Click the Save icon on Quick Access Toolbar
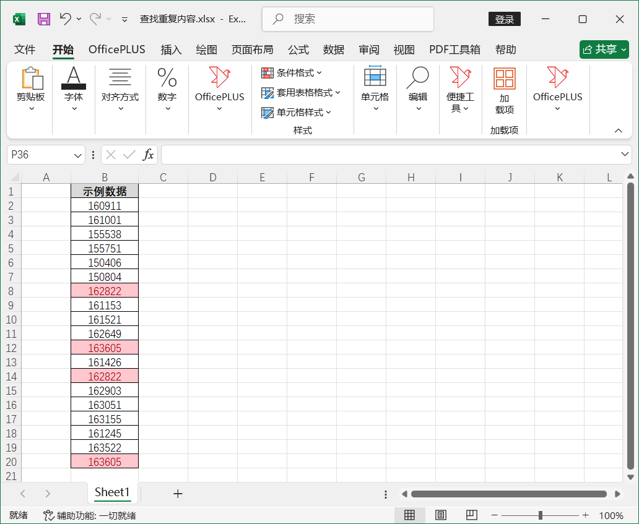 coord(43,19)
